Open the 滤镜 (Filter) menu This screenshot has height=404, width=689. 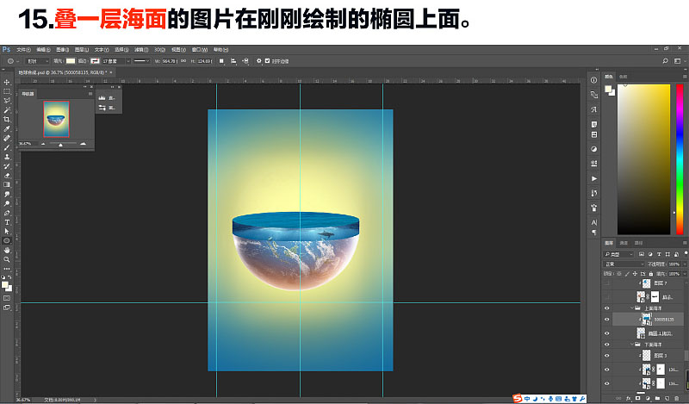(x=141, y=50)
